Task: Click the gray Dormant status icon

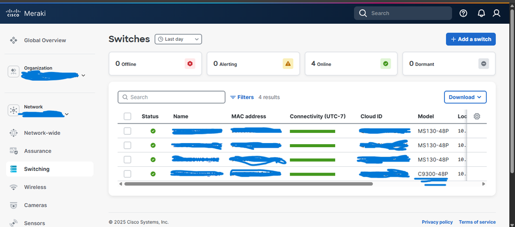Action: [484, 64]
